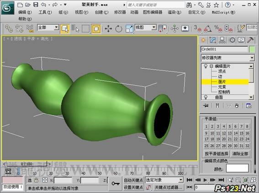
Task: Click the Select and Manipulate icon
Action: 174,29
